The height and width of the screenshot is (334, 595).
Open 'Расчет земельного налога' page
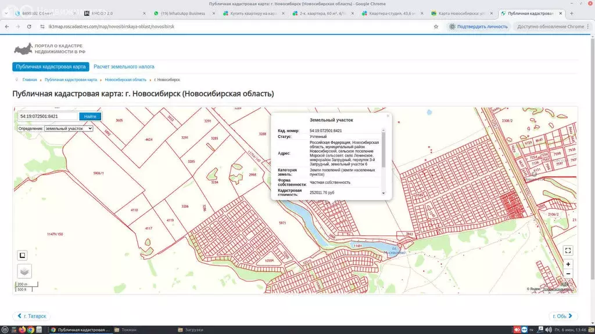124,67
